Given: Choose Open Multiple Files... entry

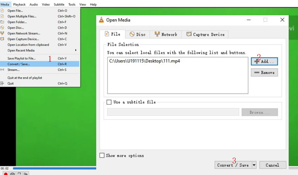Looking at the screenshot, I should click(39, 16).
